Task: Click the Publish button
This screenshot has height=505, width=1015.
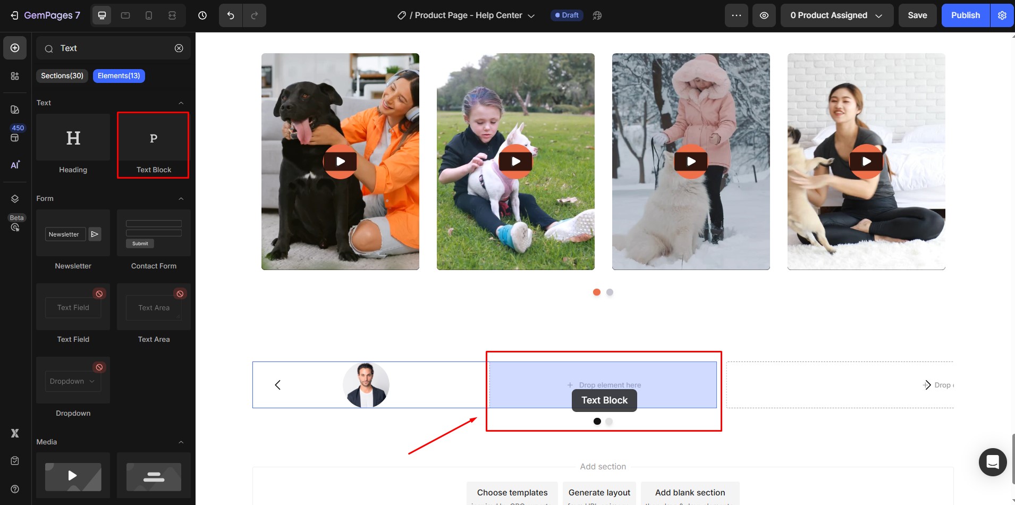Action: click(965, 15)
